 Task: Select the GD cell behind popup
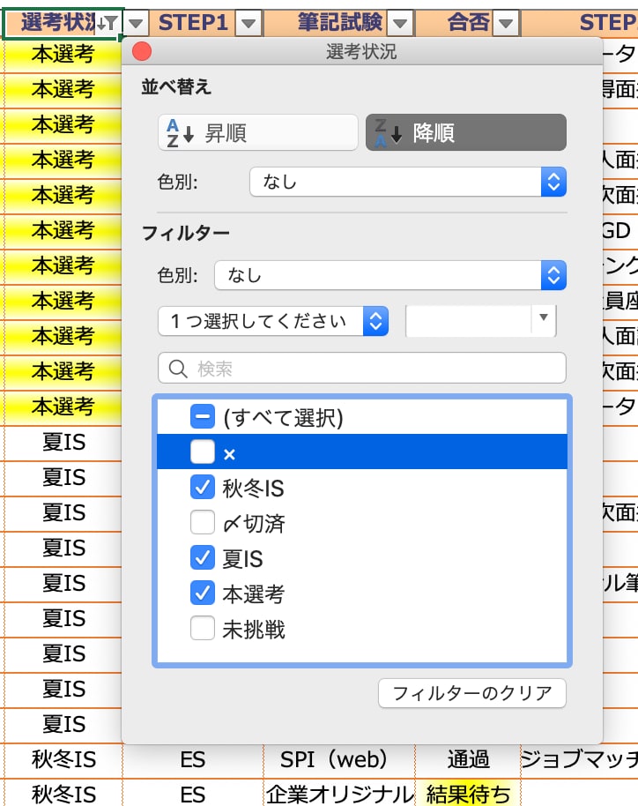point(619,230)
